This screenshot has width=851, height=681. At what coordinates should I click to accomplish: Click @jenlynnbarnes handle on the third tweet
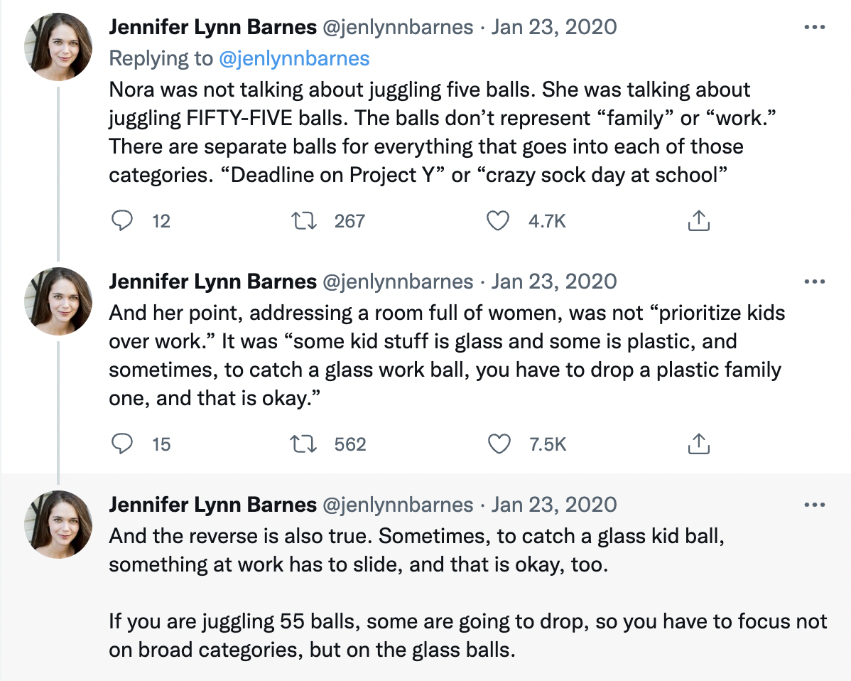coord(398,505)
